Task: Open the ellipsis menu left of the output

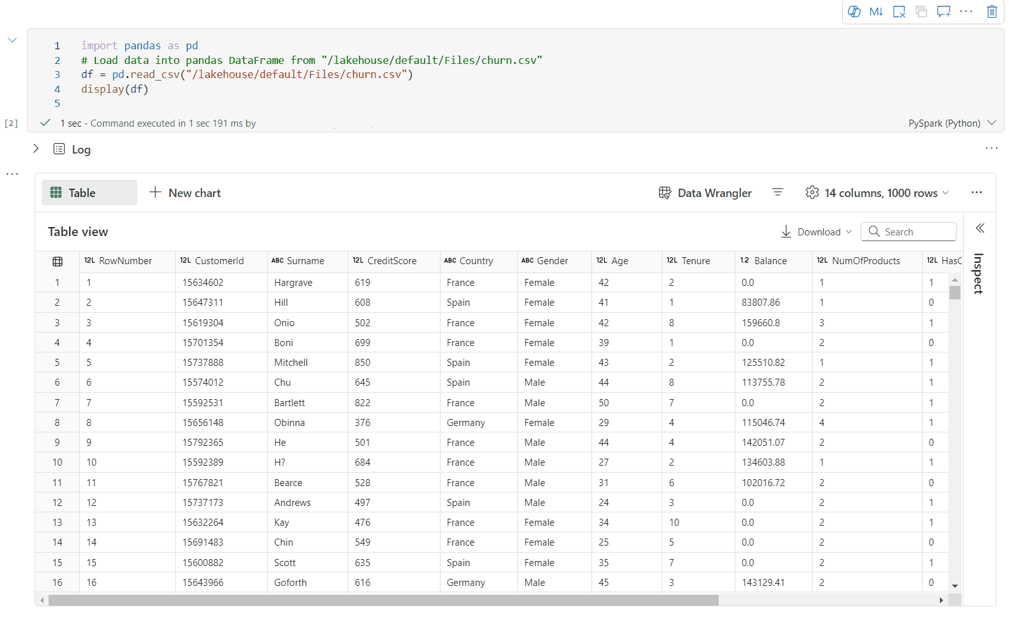Action: pyautogui.click(x=12, y=173)
